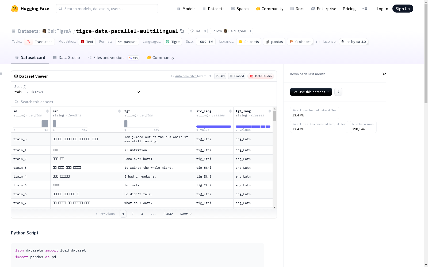Open the Datasets navigation item
Viewport: 428px width, 267px height.
213,9
